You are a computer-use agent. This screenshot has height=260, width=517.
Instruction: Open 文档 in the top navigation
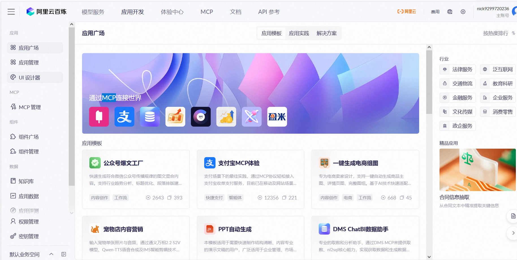236,12
